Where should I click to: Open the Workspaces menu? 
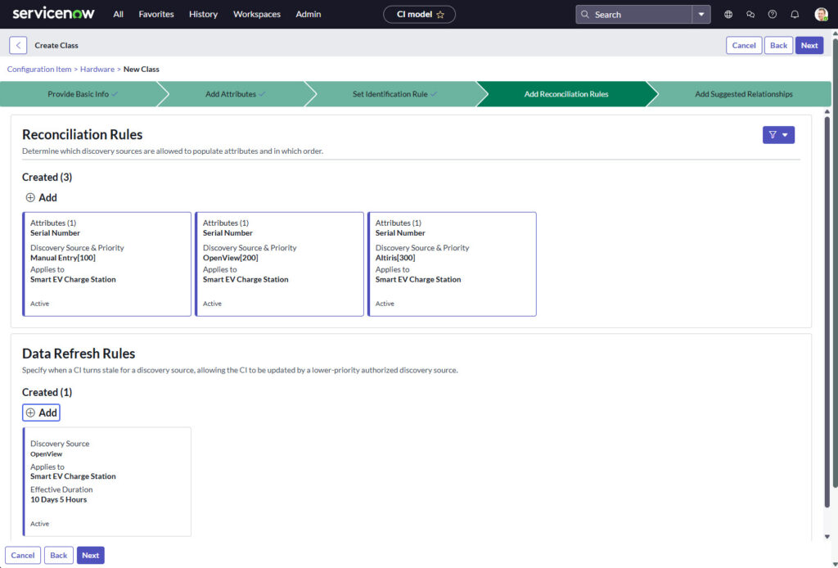pos(257,15)
